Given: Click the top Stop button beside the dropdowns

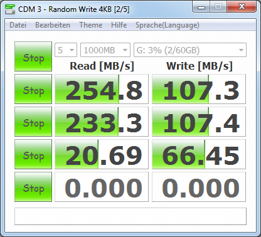Looking at the screenshot, I should tap(33, 56).
